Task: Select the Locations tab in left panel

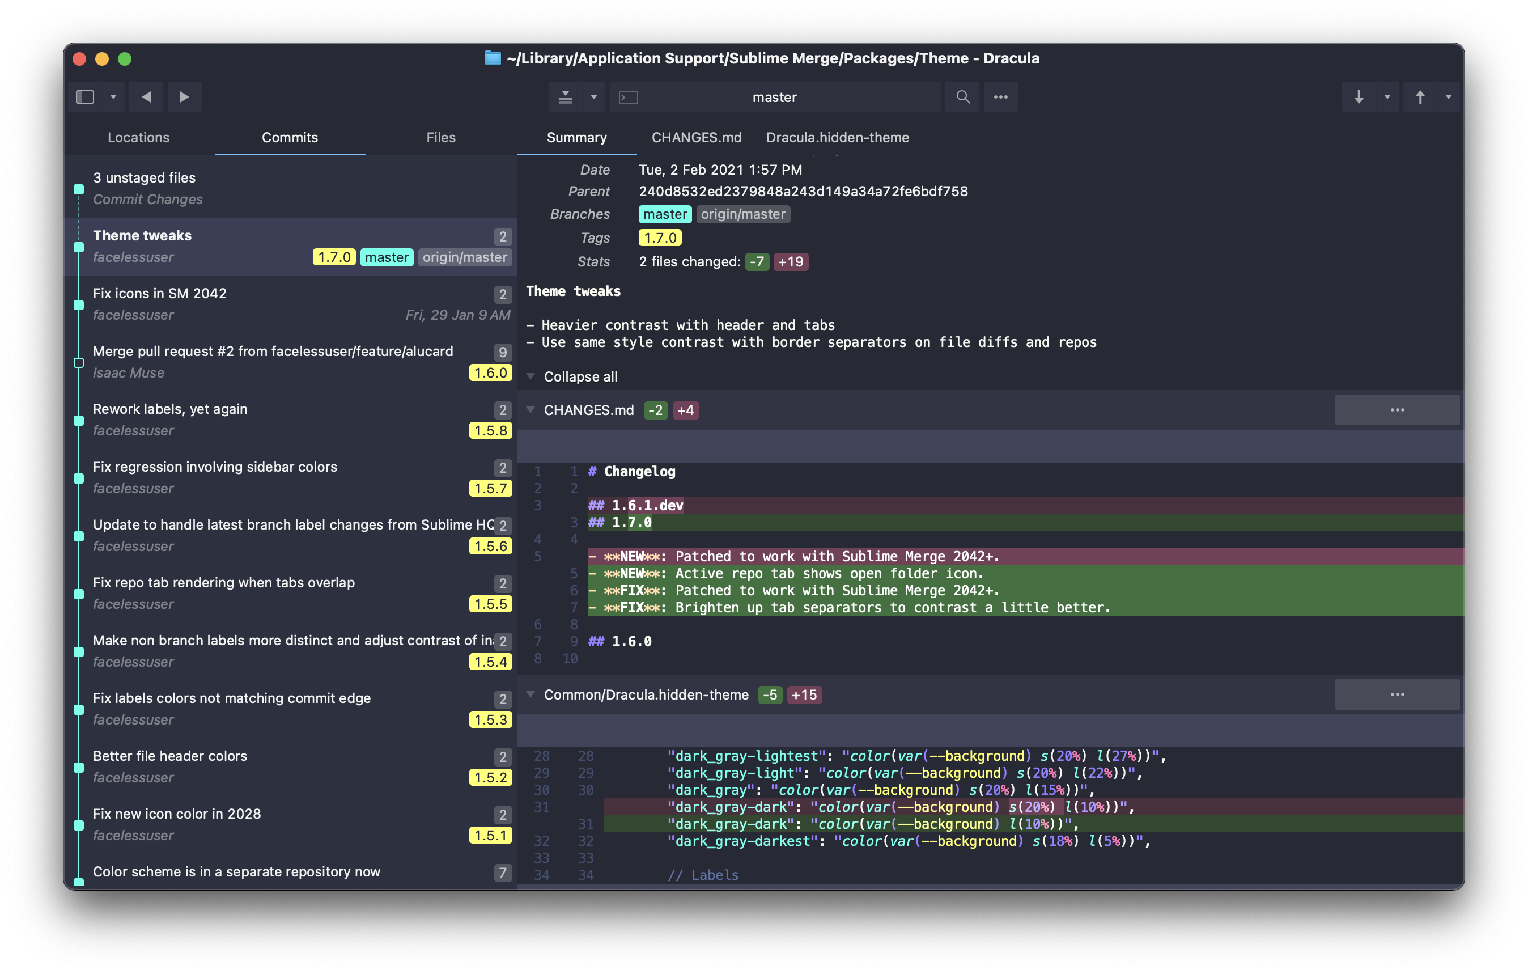Action: pyautogui.click(x=138, y=137)
